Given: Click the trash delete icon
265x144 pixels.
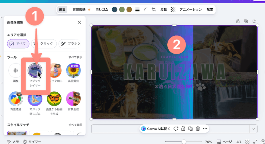Looking at the screenshot, I should tap(198, 129).
